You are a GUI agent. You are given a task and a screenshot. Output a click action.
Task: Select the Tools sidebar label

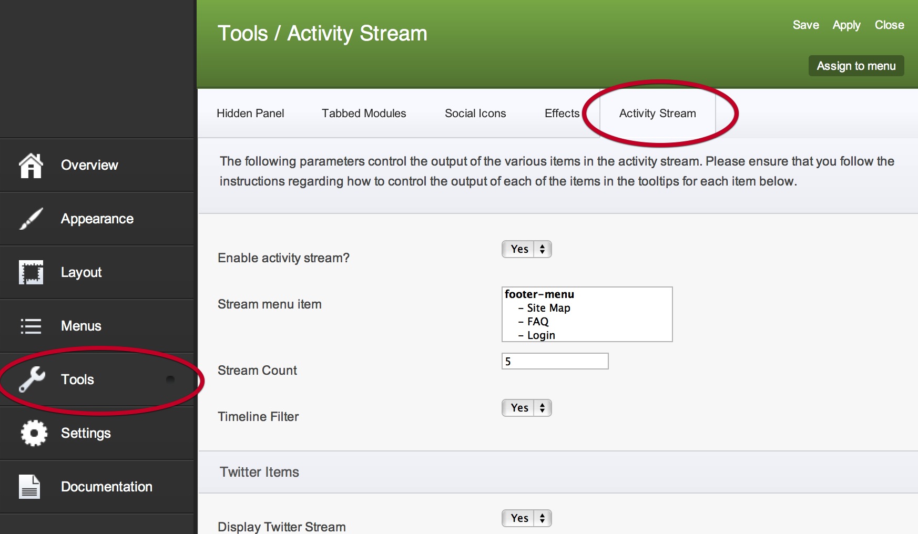77,379
